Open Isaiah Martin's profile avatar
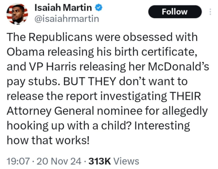 coord(17,14)
